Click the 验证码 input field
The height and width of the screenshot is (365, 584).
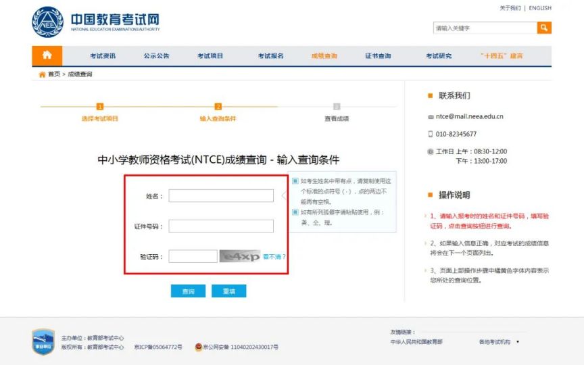[193, 256]
